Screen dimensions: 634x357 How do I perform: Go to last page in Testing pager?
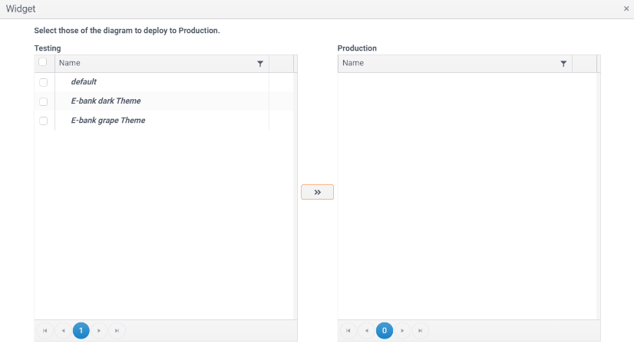click(x=117, y=331)
